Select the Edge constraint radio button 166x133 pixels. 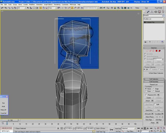(x=154, y=89)
